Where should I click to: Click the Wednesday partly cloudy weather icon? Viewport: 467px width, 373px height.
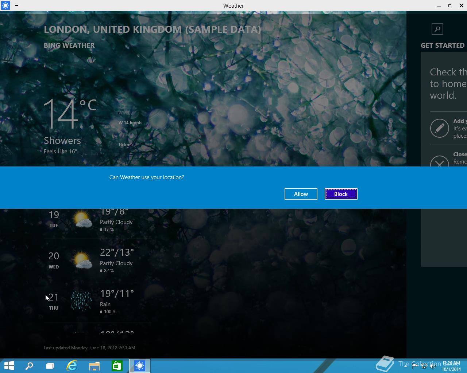point(82,260)
